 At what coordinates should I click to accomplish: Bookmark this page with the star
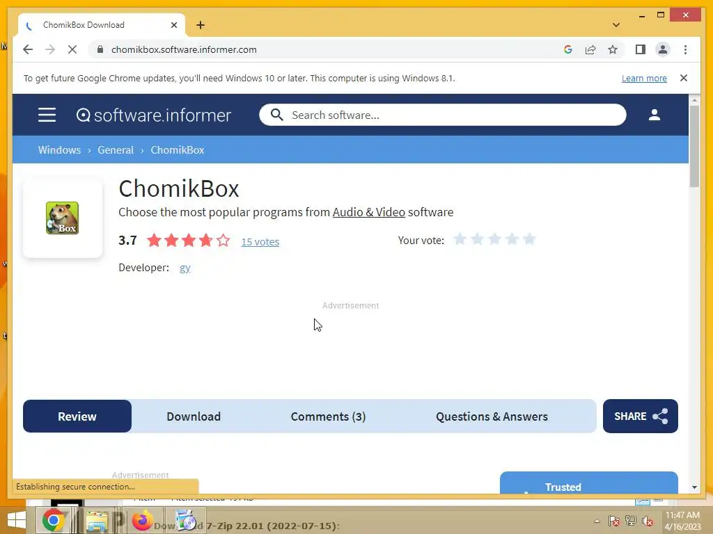613,49
